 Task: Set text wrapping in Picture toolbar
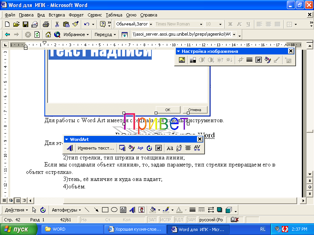point(259,60)
